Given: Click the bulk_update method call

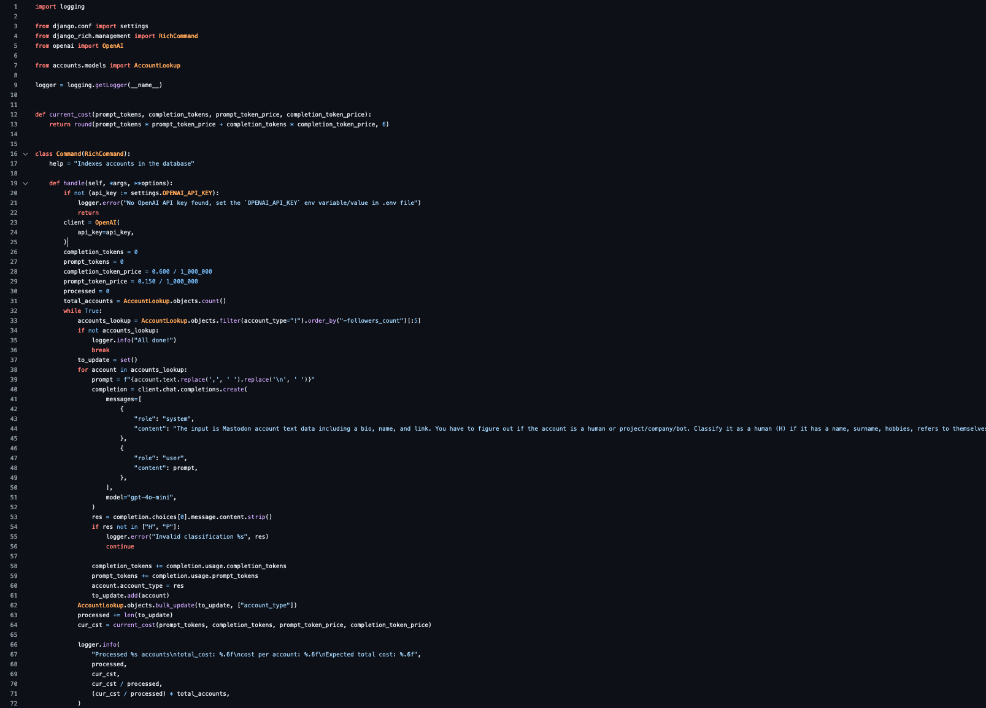Looking at the screenshot, I should (175, 606).
